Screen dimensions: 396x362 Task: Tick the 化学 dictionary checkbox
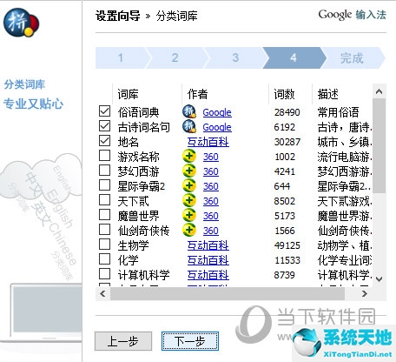pyautogui.click(x=104, y=258)
